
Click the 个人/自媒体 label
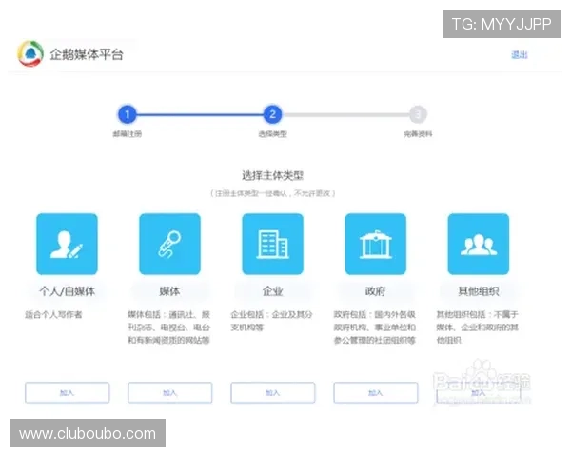tap(67, 291)
